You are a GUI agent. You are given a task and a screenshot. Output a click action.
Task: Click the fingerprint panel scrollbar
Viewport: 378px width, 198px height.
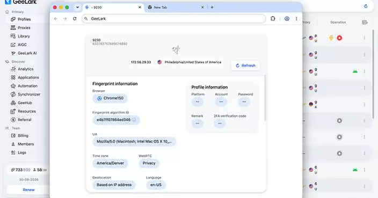pos(265,98)
